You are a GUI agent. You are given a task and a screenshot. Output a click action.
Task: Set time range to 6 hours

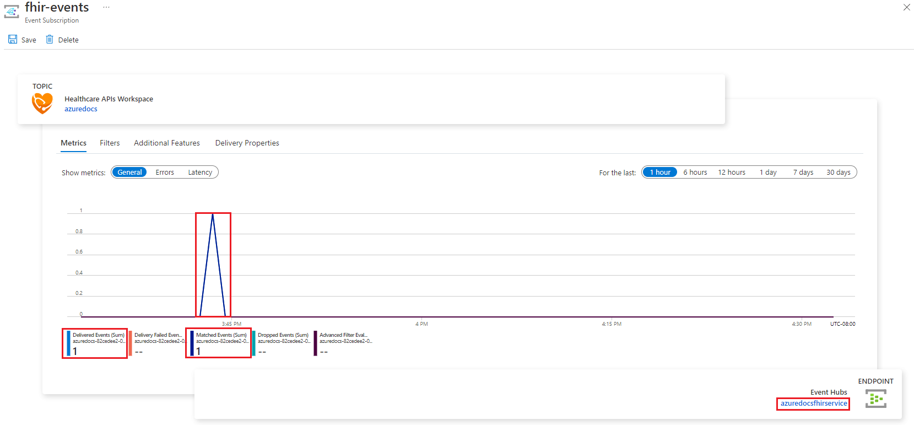click(695, 173)
